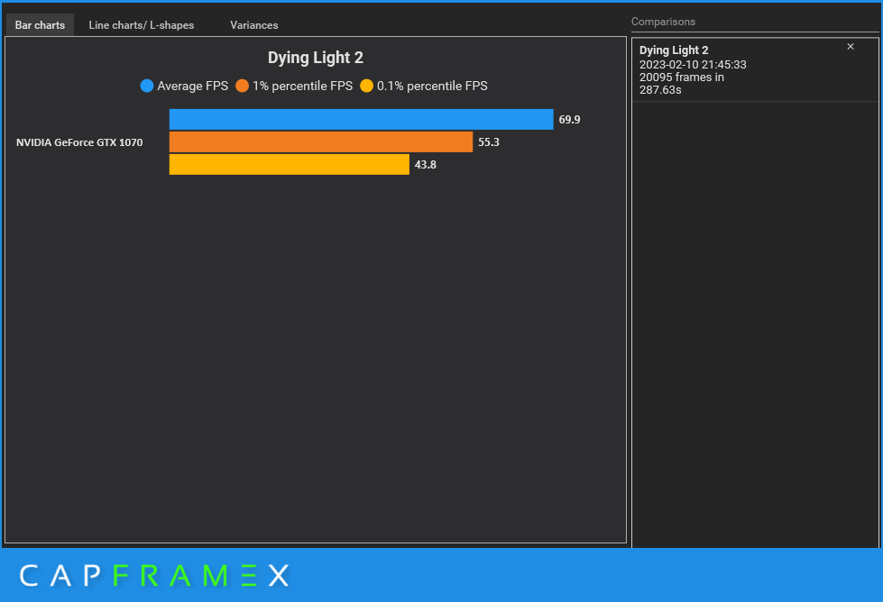This screenshot has width=883, height=602.
Task: Click the 287.63s duration text
Action: pyautogui.click(x=660, y=90)
